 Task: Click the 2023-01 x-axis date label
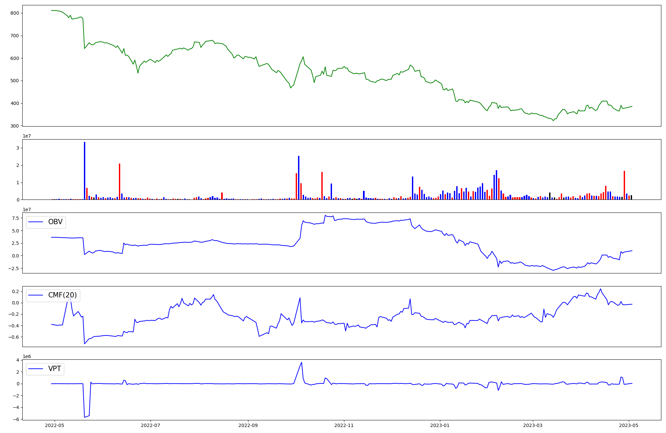(x=440, y=425)
